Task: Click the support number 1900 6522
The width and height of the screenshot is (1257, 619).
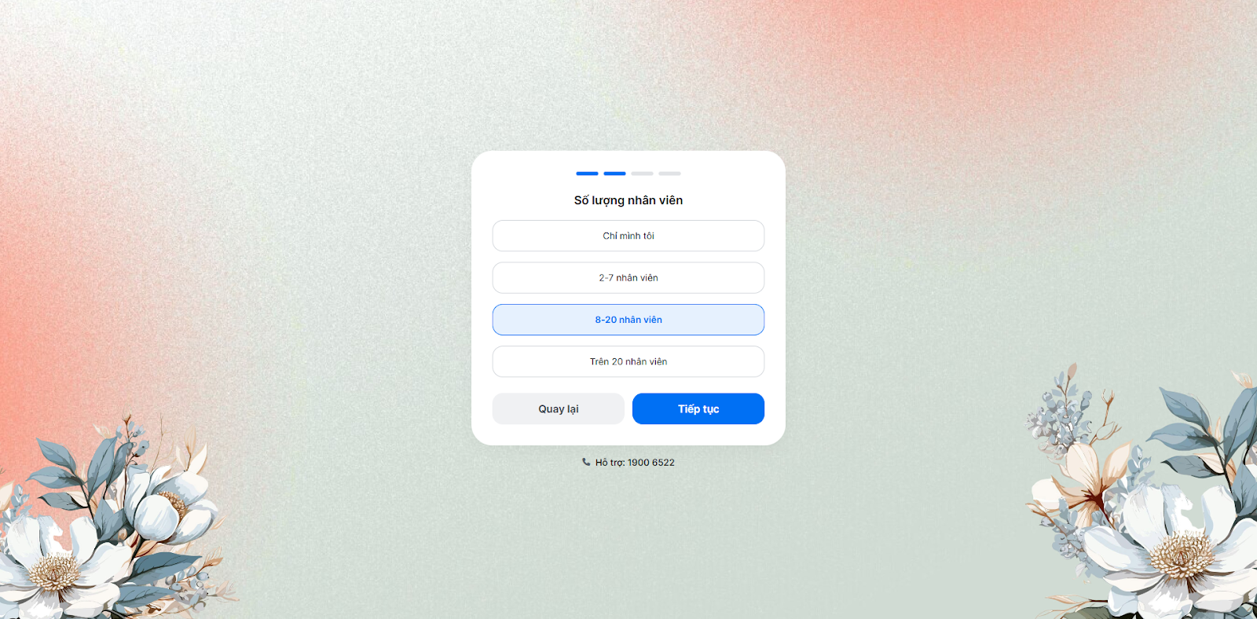Action: tap(651, 463)
